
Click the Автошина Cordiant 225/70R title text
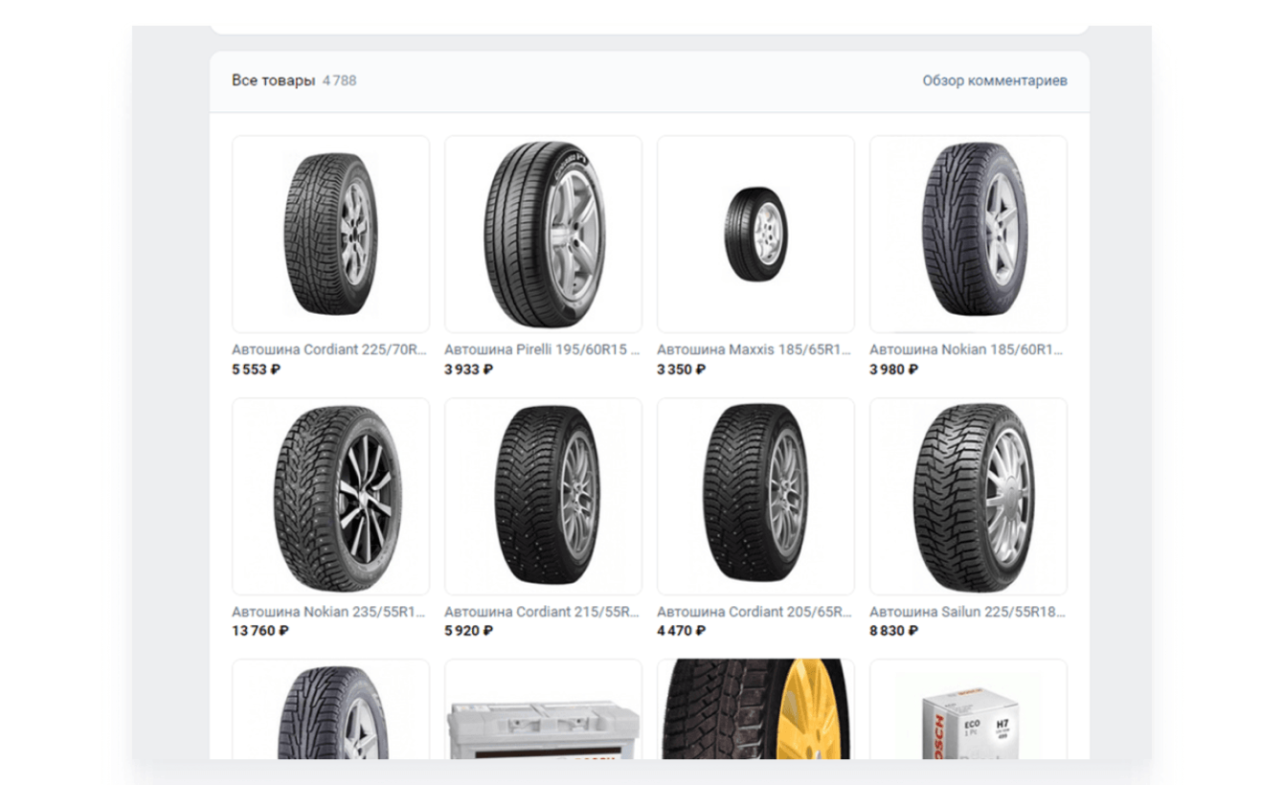point(329,350)
